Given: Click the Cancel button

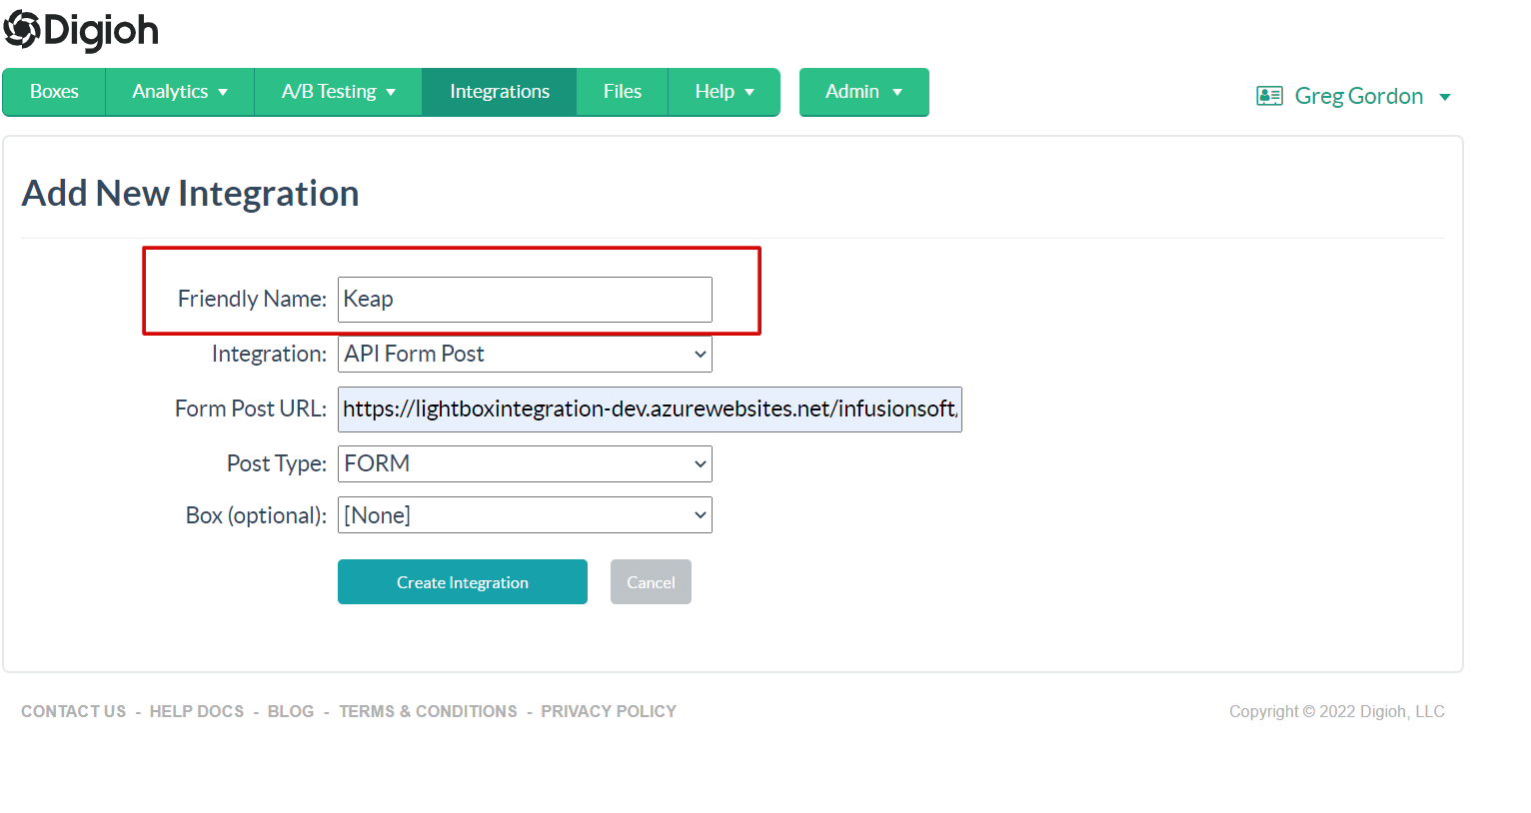Looking at the screenshot, I should pos(651,582).
